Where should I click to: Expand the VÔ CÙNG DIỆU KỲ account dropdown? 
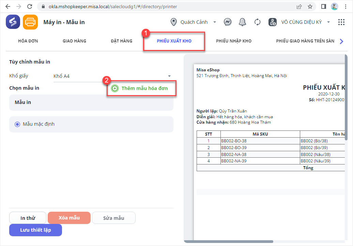point(328,22)
